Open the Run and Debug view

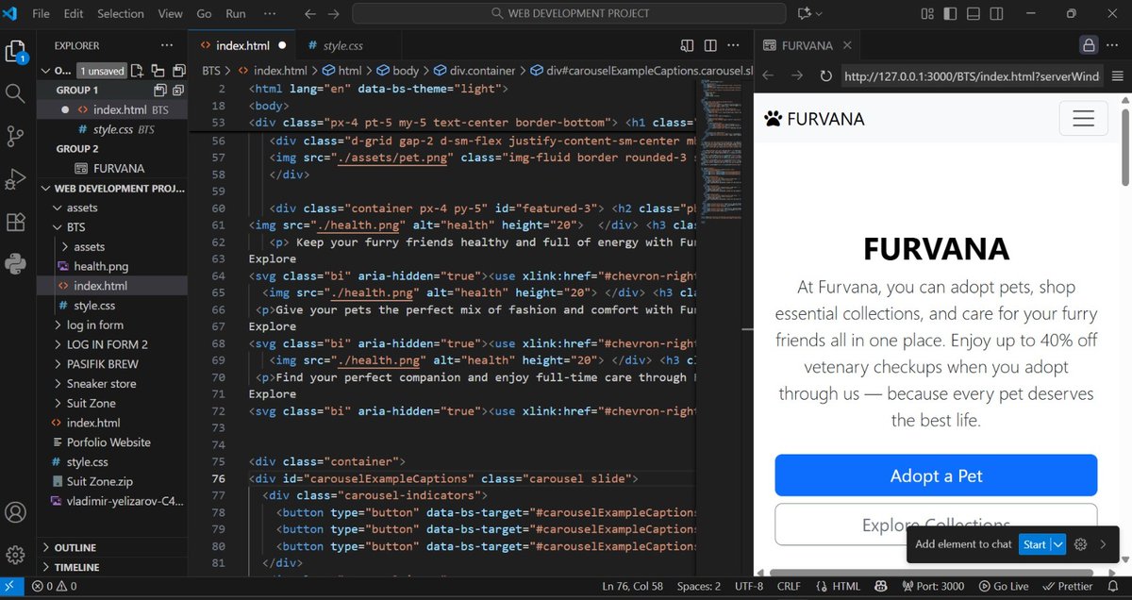point(15,179)
